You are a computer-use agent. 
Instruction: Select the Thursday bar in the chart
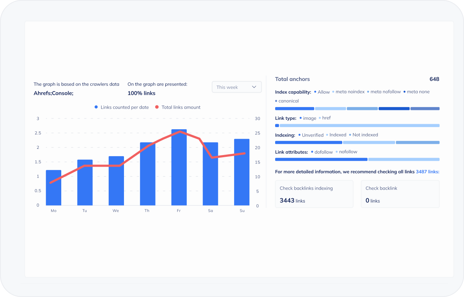click(148, 174)
